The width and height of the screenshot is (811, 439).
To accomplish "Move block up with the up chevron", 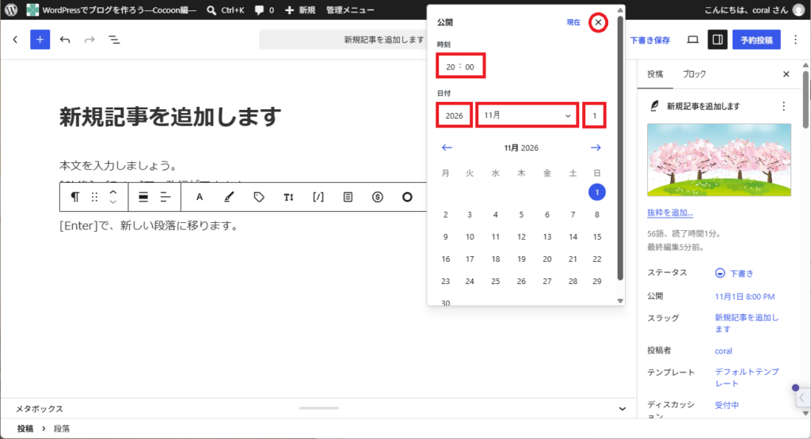I will click(x=112, y=191).
